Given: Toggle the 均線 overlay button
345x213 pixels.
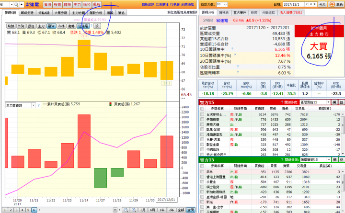Looking at the screenshot, I should (x=11, y=26).
